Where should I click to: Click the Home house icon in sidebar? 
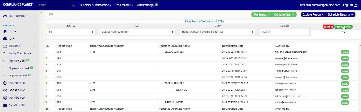click(5, 31)
